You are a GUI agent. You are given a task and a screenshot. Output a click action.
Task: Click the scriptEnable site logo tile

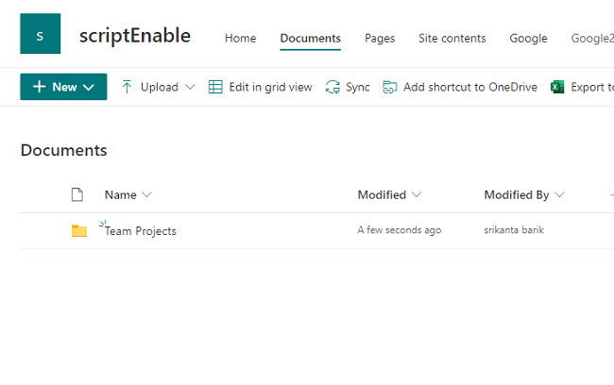[x=41, y=34]
